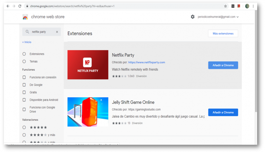Clear the search box with the X icon
Viewport: 265px width, 152px height.
57,32
